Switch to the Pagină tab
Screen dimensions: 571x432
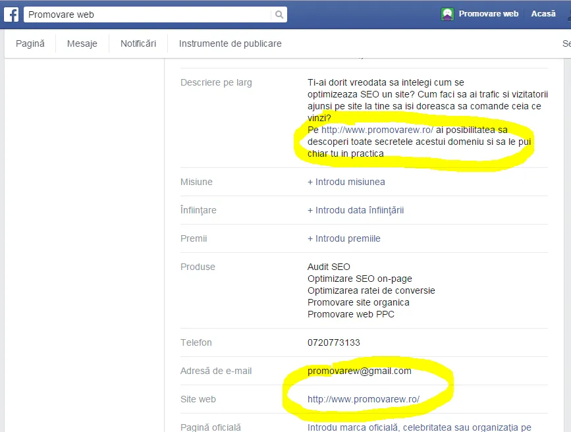(30, 43)
